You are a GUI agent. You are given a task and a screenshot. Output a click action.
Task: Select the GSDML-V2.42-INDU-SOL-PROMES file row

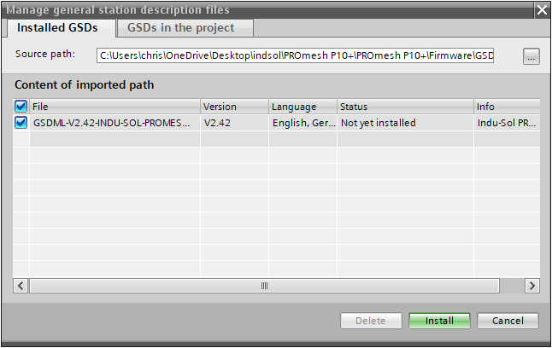276,123
